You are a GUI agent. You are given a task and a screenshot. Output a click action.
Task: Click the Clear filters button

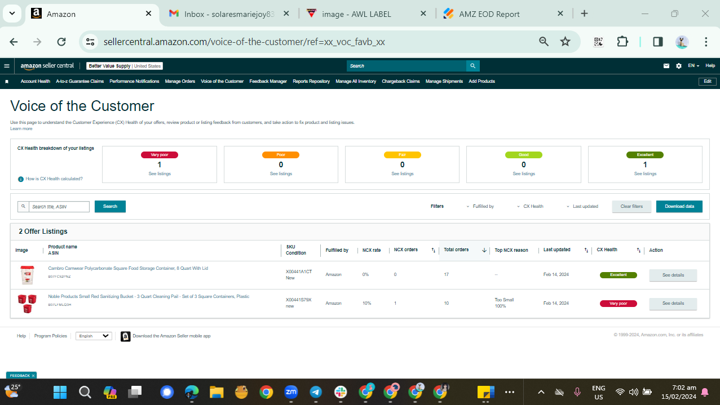(631, 207)
